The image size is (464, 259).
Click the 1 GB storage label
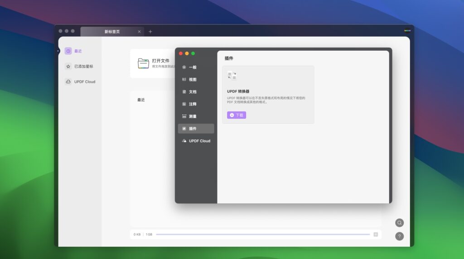[x=149, y=235]
